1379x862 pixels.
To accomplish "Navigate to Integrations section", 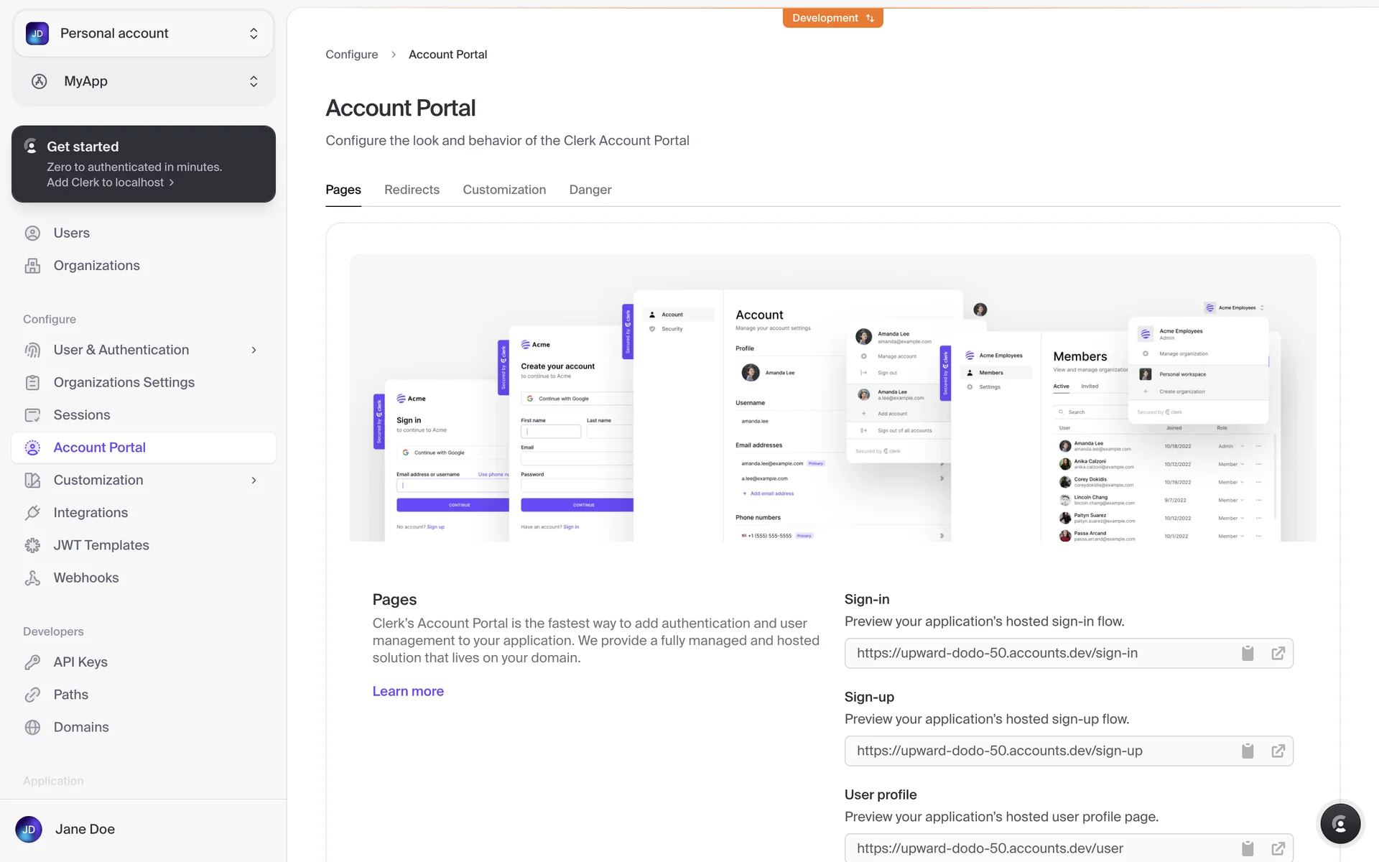I will [90, 512].
